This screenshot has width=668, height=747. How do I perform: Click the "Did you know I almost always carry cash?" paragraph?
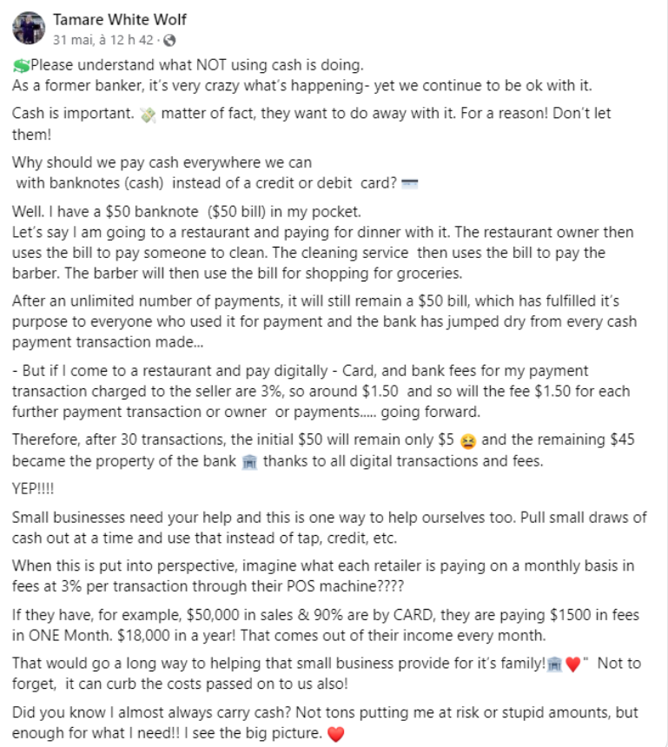pos(328,712)
